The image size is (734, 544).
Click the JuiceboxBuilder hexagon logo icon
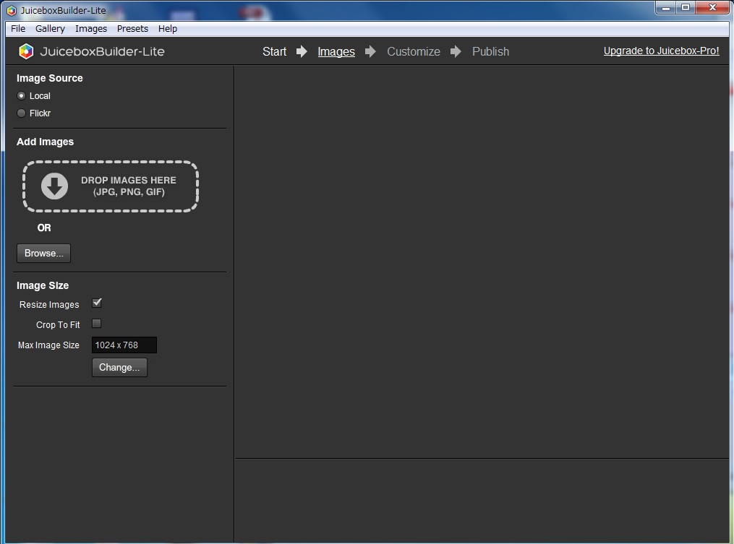click(26, 51)
